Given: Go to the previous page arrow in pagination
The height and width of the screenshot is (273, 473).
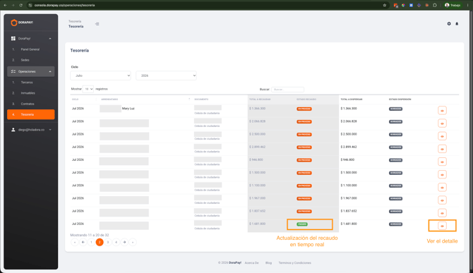Looking at the screenshot, I should (83, 242).
